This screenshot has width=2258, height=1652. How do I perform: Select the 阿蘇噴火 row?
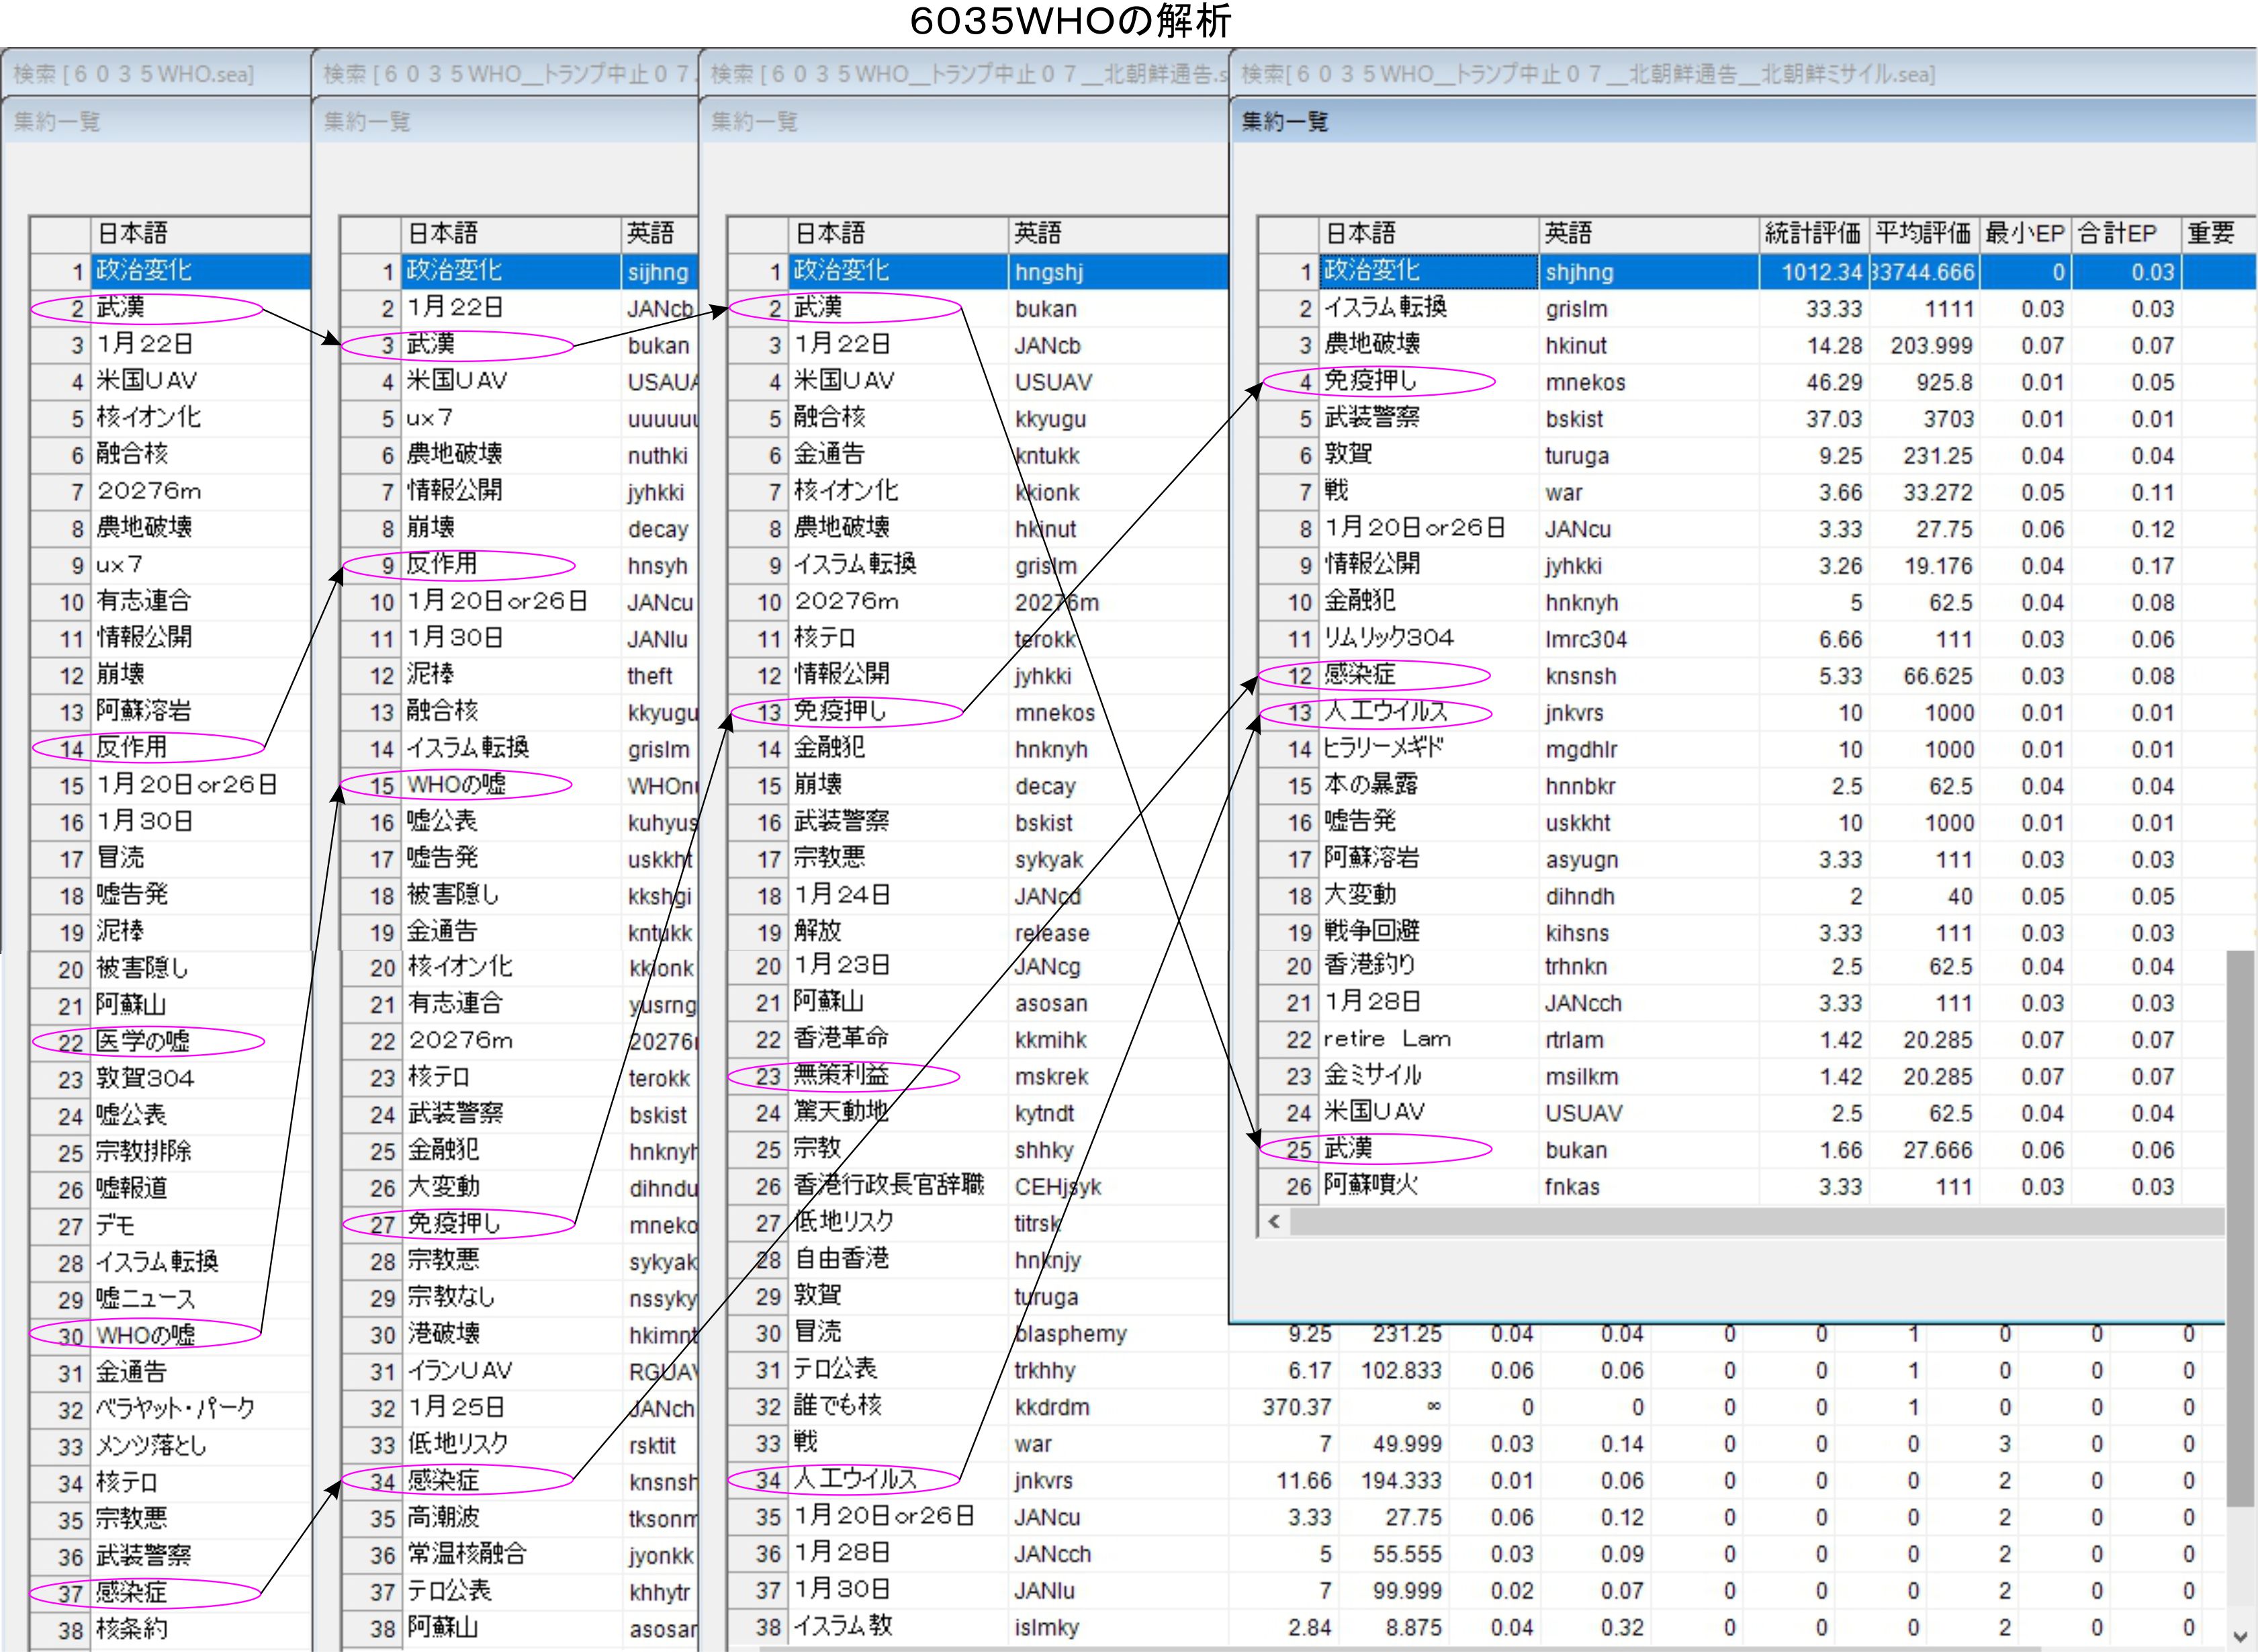tap(1371, 1186)
